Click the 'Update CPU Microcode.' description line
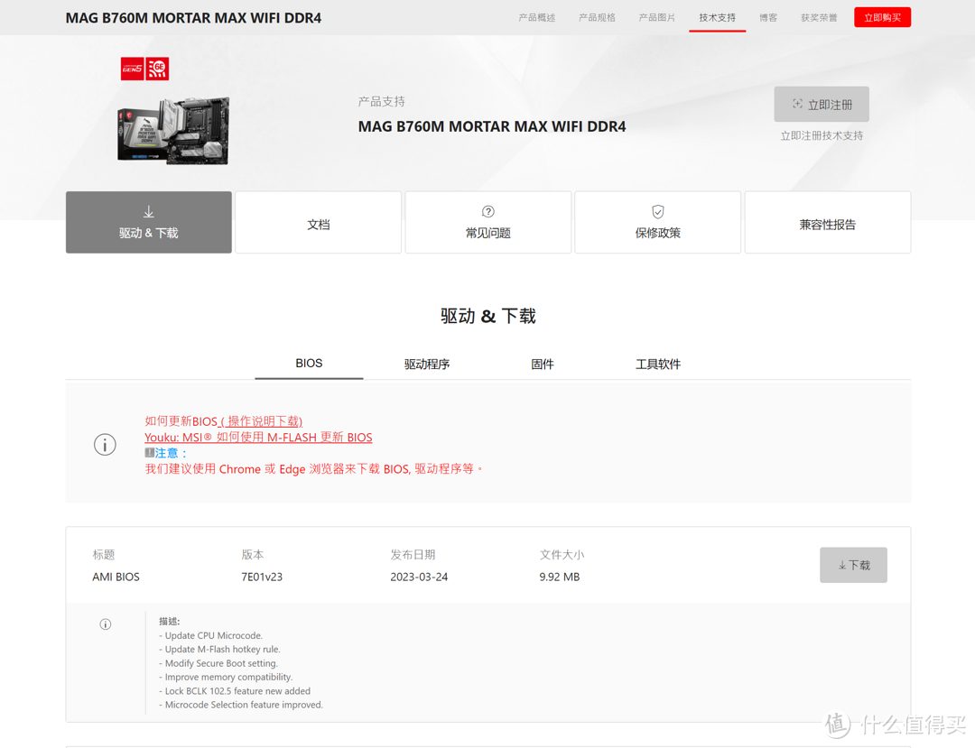This screenshot has width=975, height=748. point(210,635)
